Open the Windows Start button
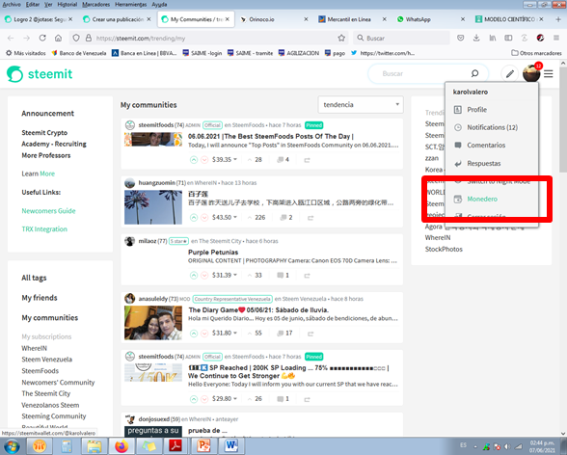The width and height of the screenshot is (567, 455). [x=12, y=446]
